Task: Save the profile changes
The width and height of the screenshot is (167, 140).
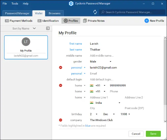Action: (x=153, y=134)
